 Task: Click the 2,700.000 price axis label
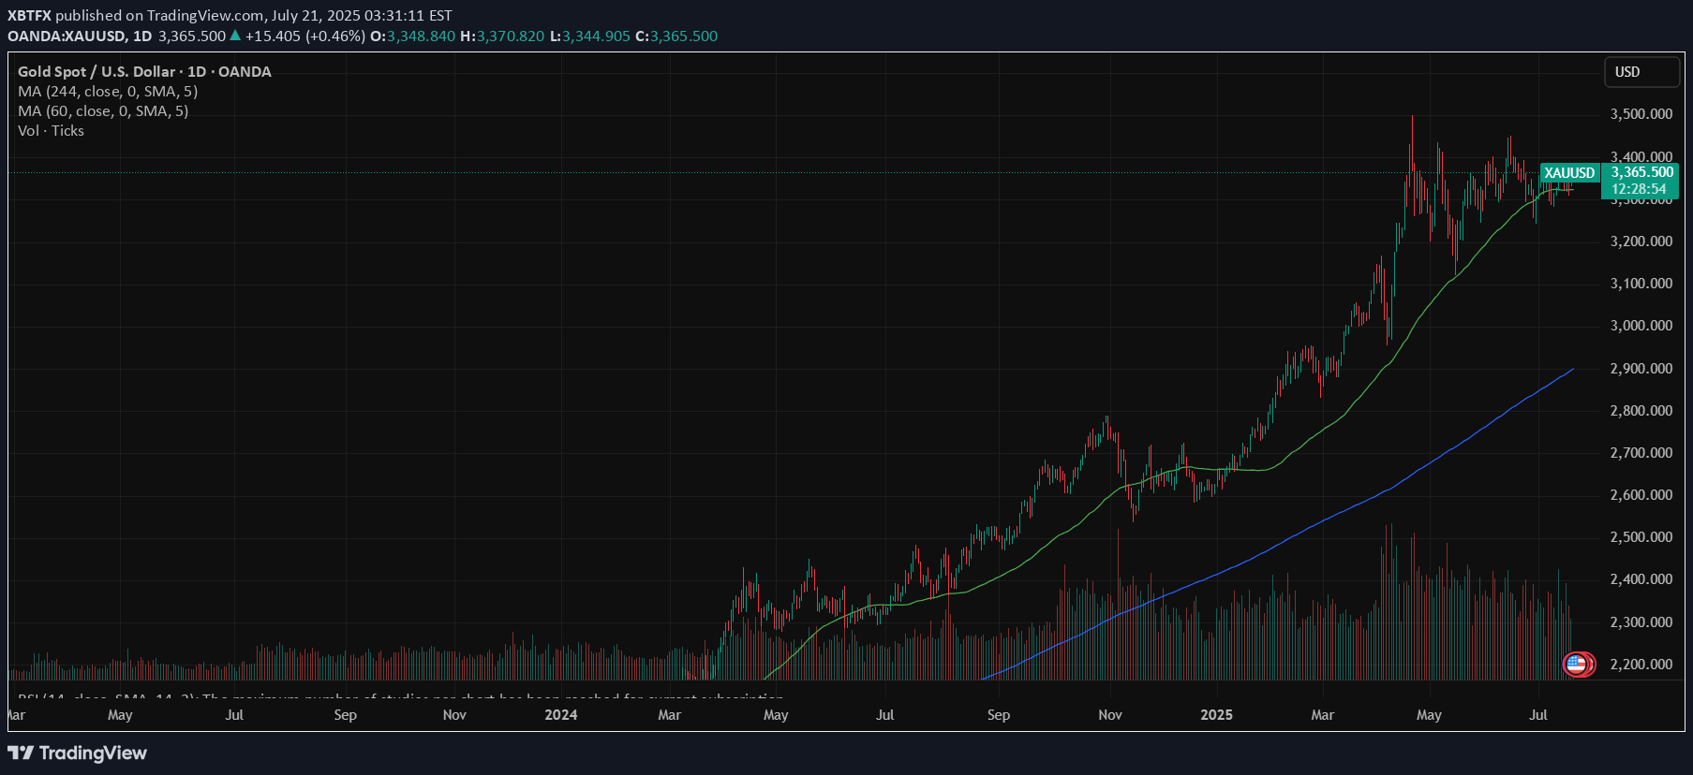point(1641,453)
